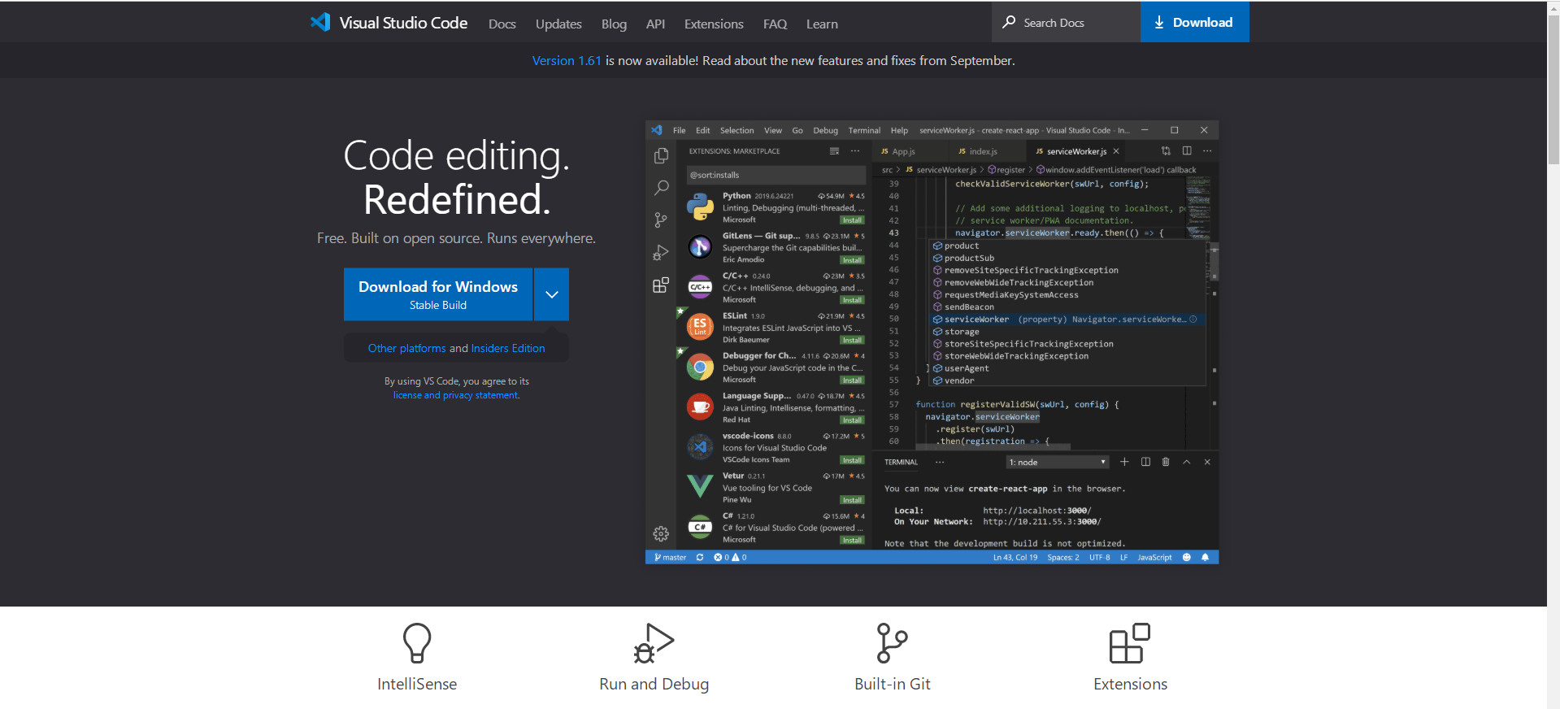Click the @sort:installs search box

click(x=776, y=175)
